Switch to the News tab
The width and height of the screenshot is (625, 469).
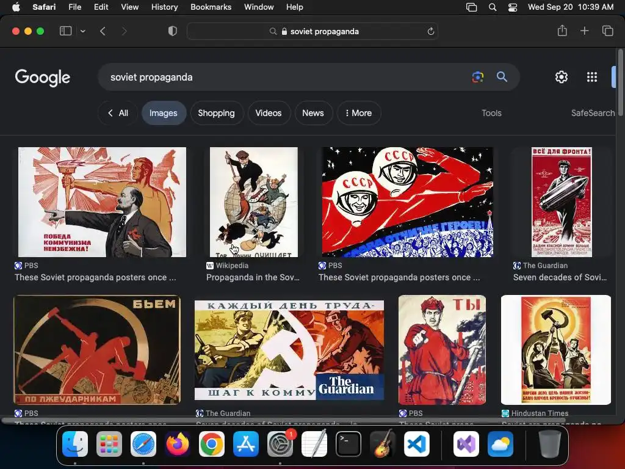pyautogui.click(x=313, y=113)
